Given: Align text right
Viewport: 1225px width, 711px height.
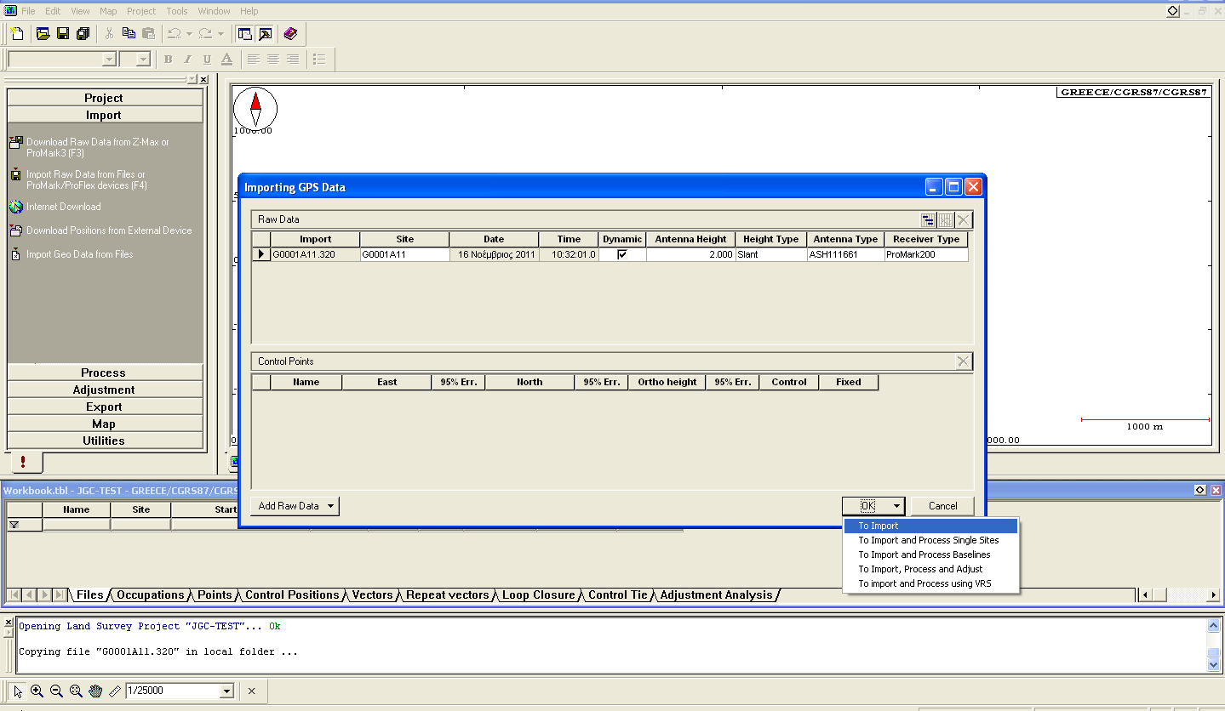Looking at the screenshot, I should coord(292,60).
